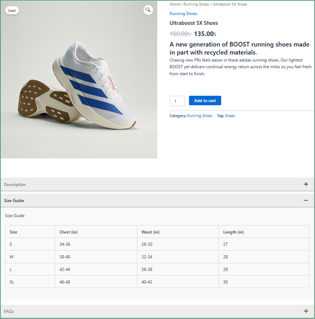Add the Ultraboost shoes to cart
The width and height of the screenshot is (315, 319).
coord(205,101)
